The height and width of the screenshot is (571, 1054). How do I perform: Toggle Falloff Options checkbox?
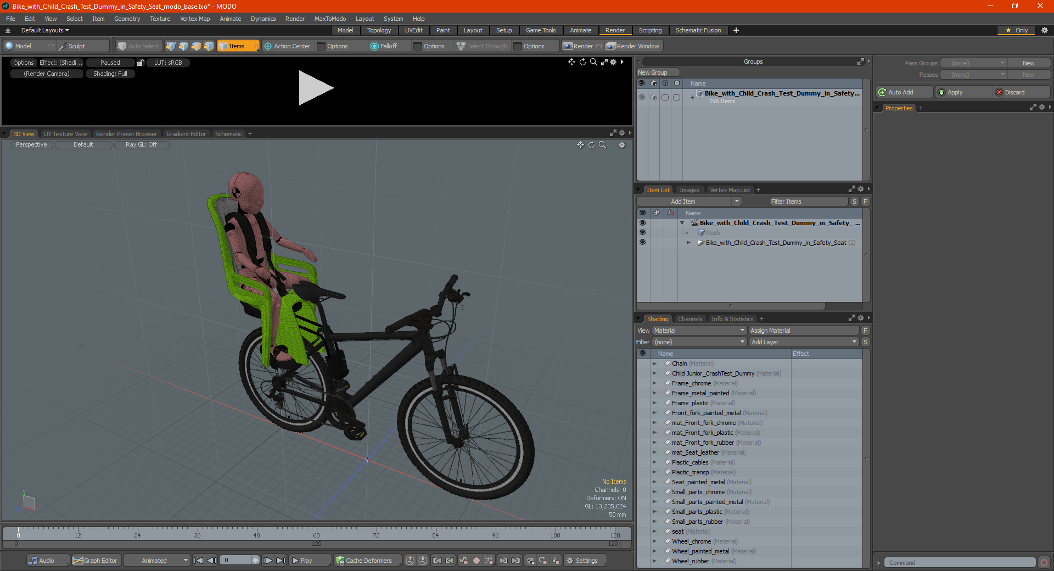pos(418,46)
